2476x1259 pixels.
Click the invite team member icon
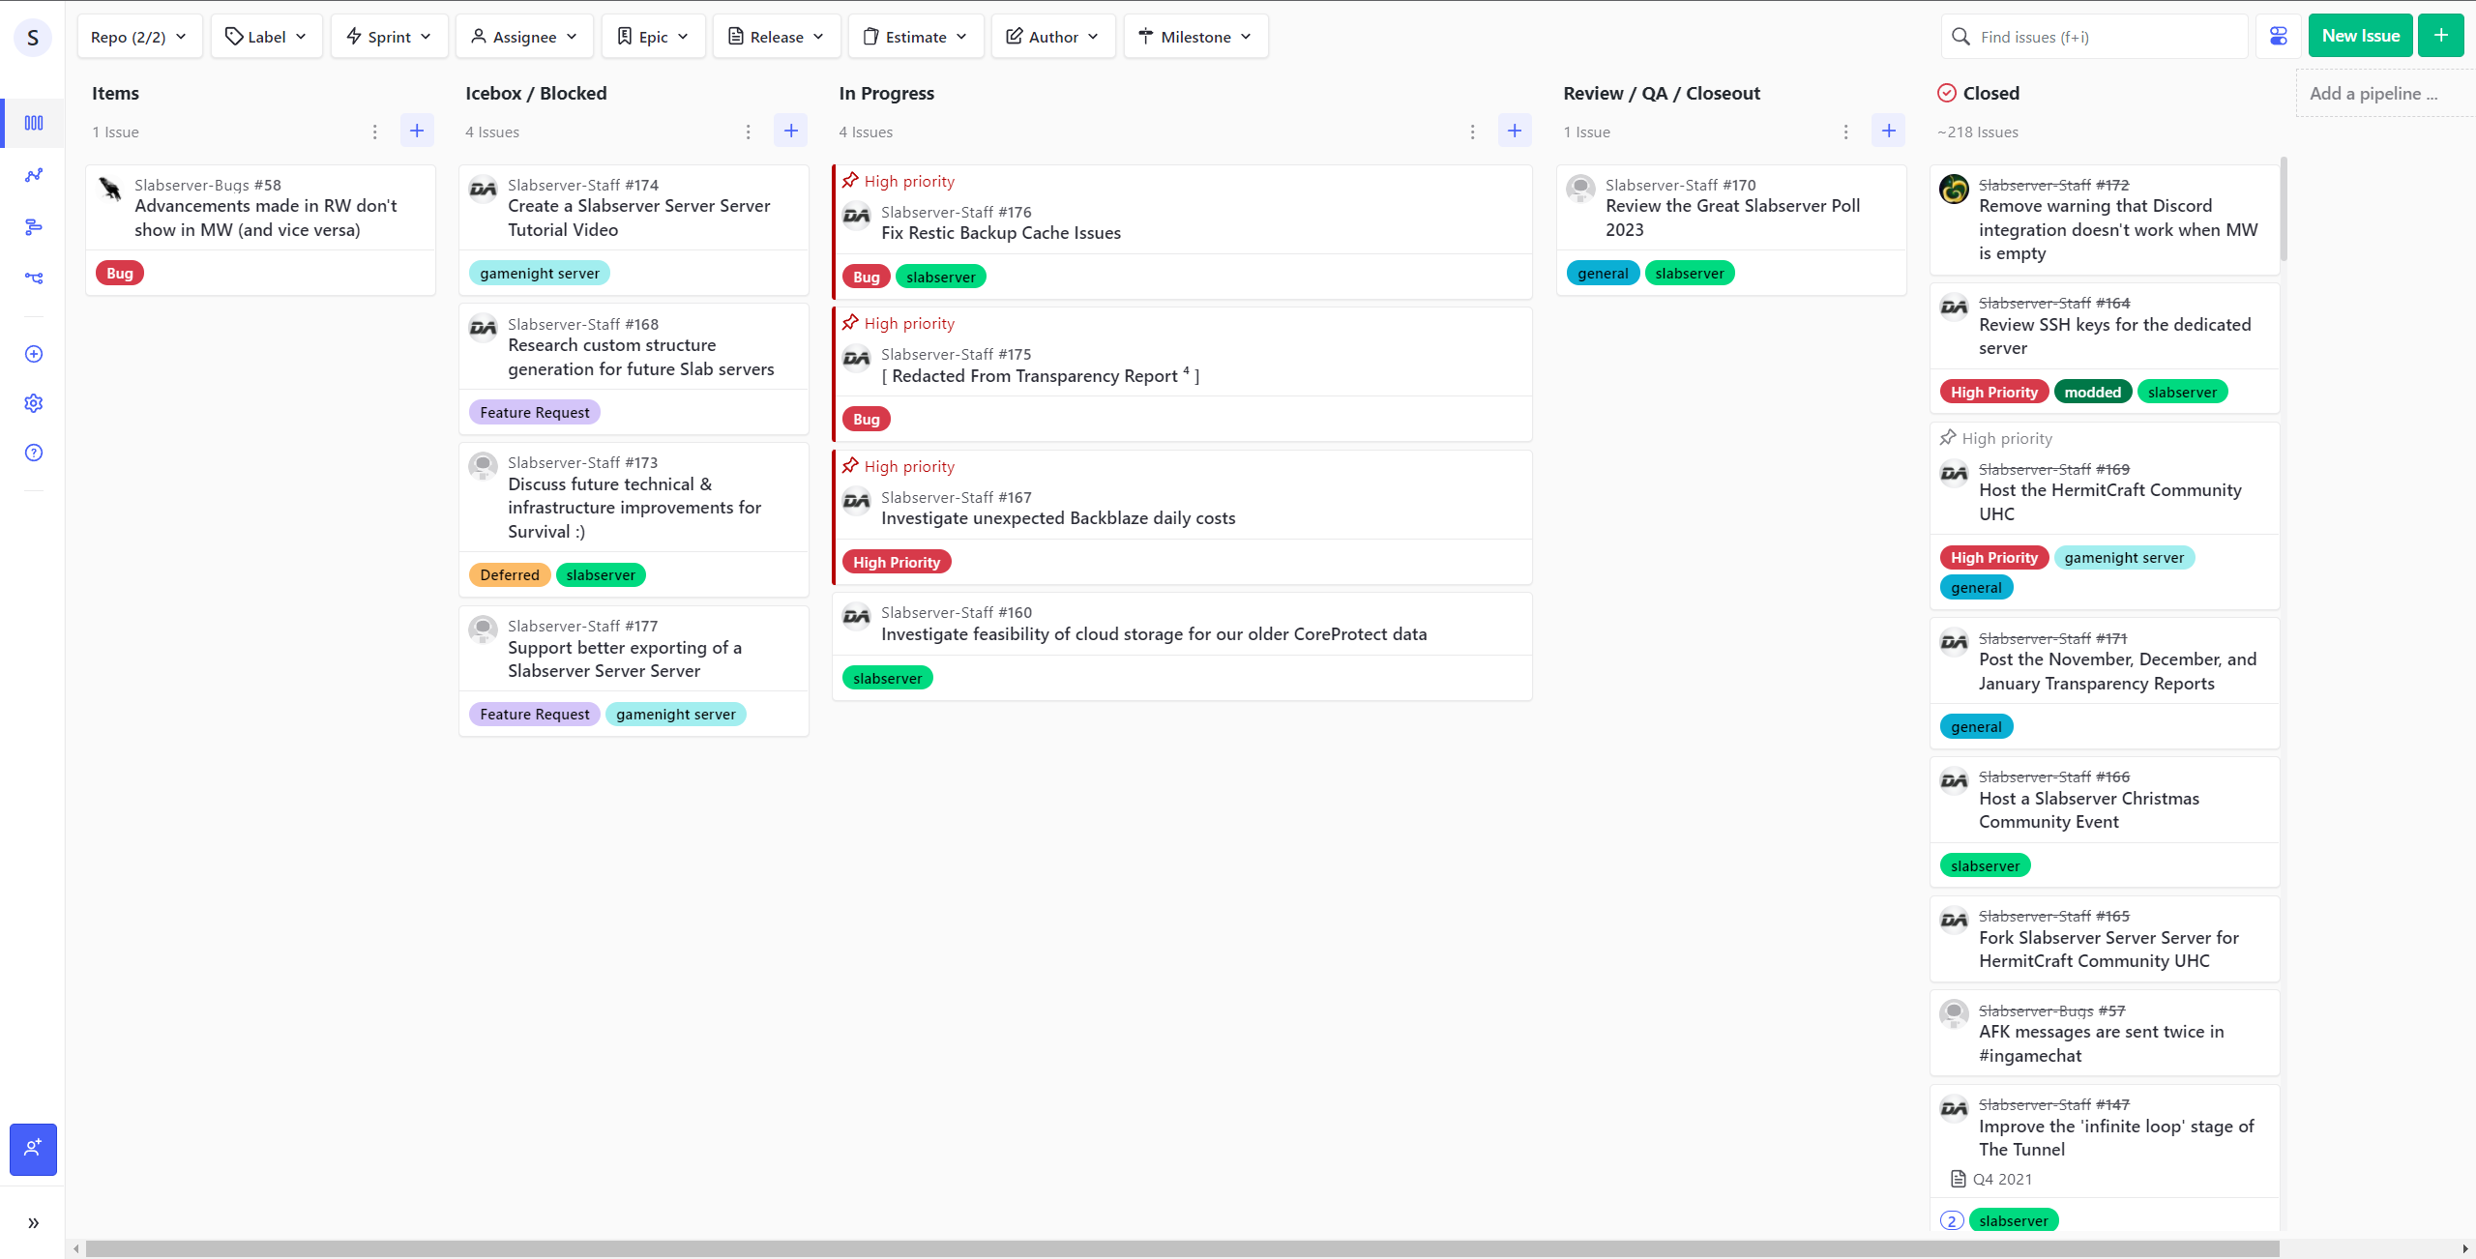pyautogui.click(x=34, y=1149)
